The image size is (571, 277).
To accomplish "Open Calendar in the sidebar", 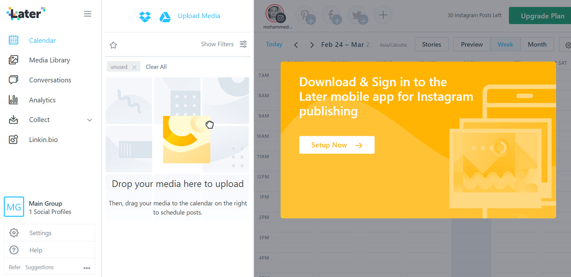I will coord(42,40).
